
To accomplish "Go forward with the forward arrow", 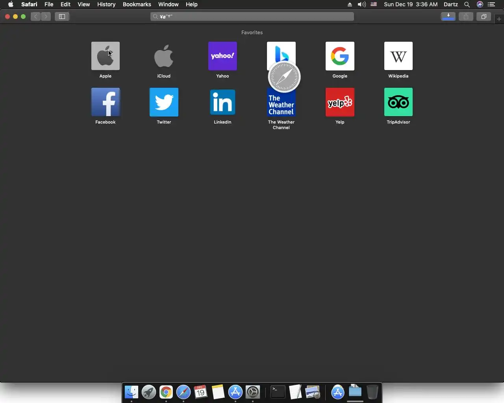I will (46, 17).
